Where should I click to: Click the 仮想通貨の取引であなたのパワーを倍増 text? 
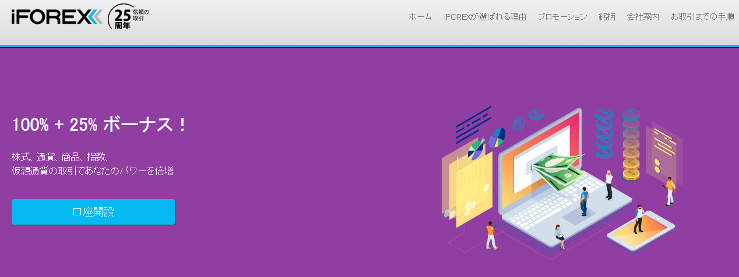pyautogui.click(x=93, y=171)
